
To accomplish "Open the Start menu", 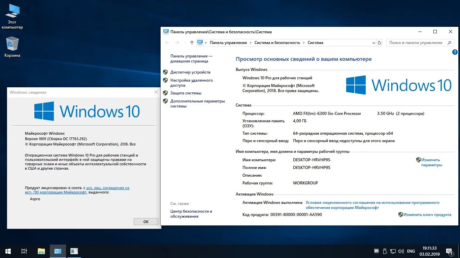I will [8, 251].
